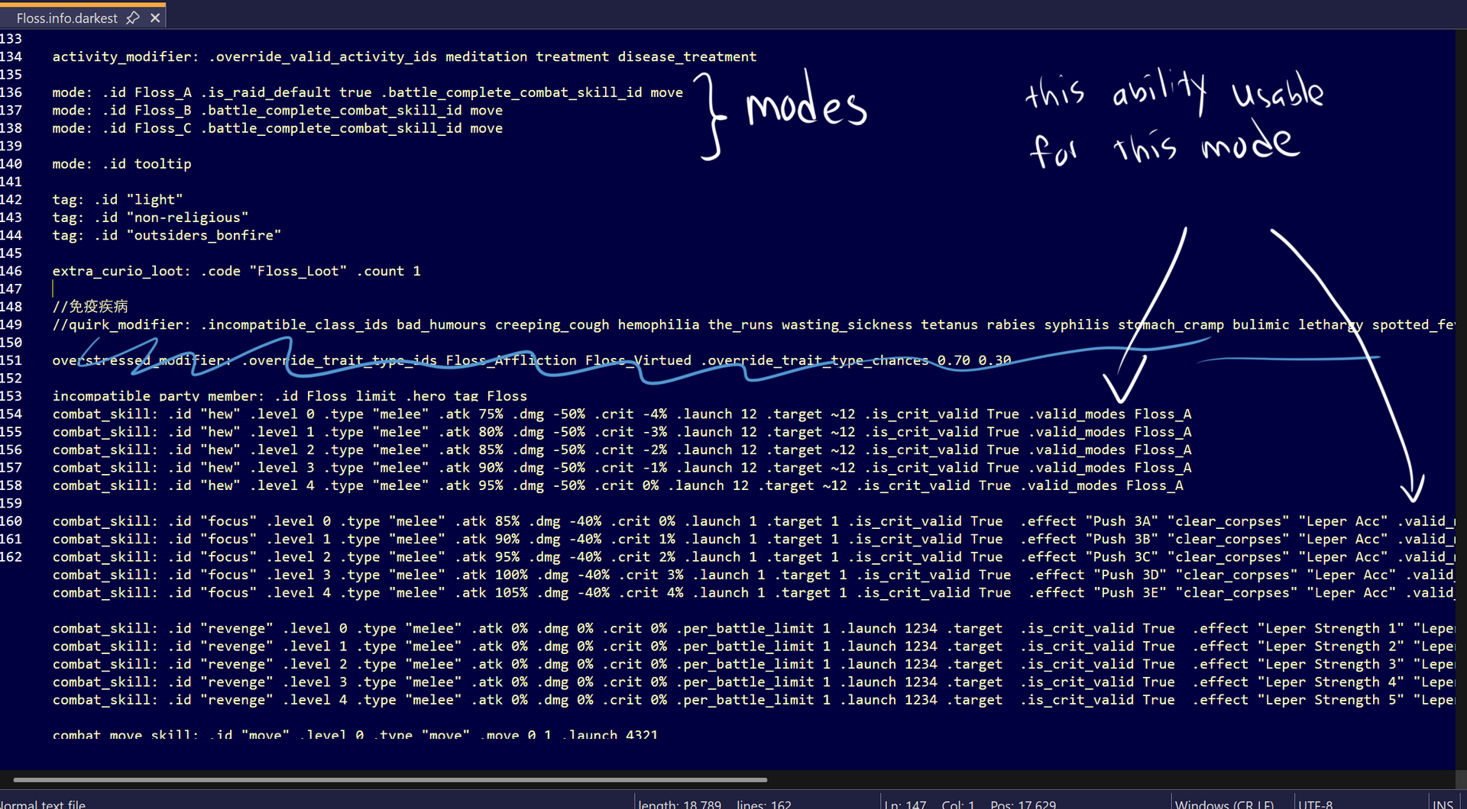Screen dimensions: 1467x809
Task: Click line number 153 in the gutter
Action: (11, 396)
